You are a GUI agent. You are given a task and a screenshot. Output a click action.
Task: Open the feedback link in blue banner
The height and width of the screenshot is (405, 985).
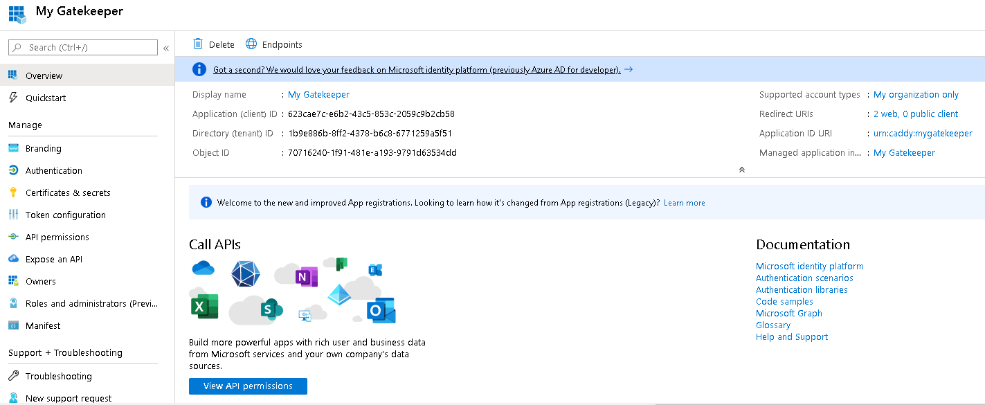(417, 70)
